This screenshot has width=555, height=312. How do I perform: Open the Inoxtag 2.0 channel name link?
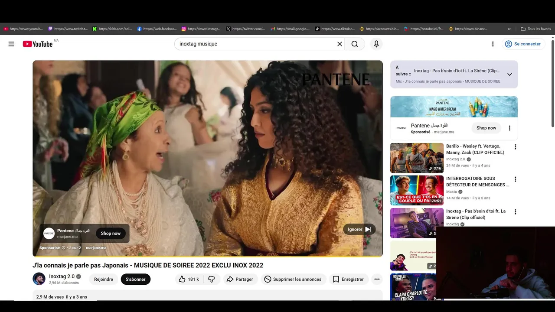pos(62,276)
